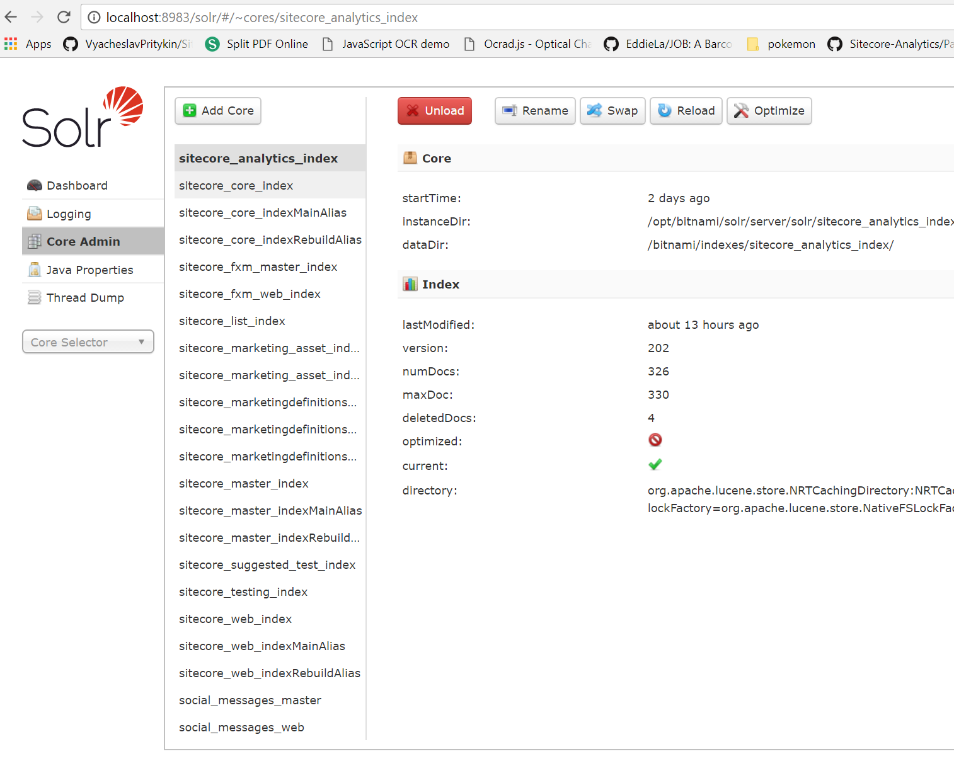
Task: Open the Ocrad.js bookmark
Action: coord(527,44)
